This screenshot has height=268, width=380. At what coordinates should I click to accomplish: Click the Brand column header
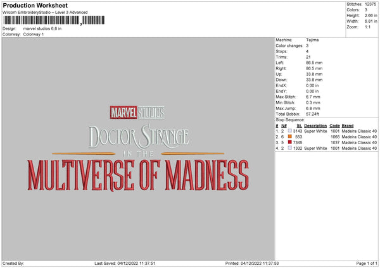(x=348, y=125)
